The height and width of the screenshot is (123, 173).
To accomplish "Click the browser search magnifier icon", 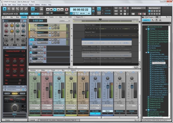I will tap(170, 23).
